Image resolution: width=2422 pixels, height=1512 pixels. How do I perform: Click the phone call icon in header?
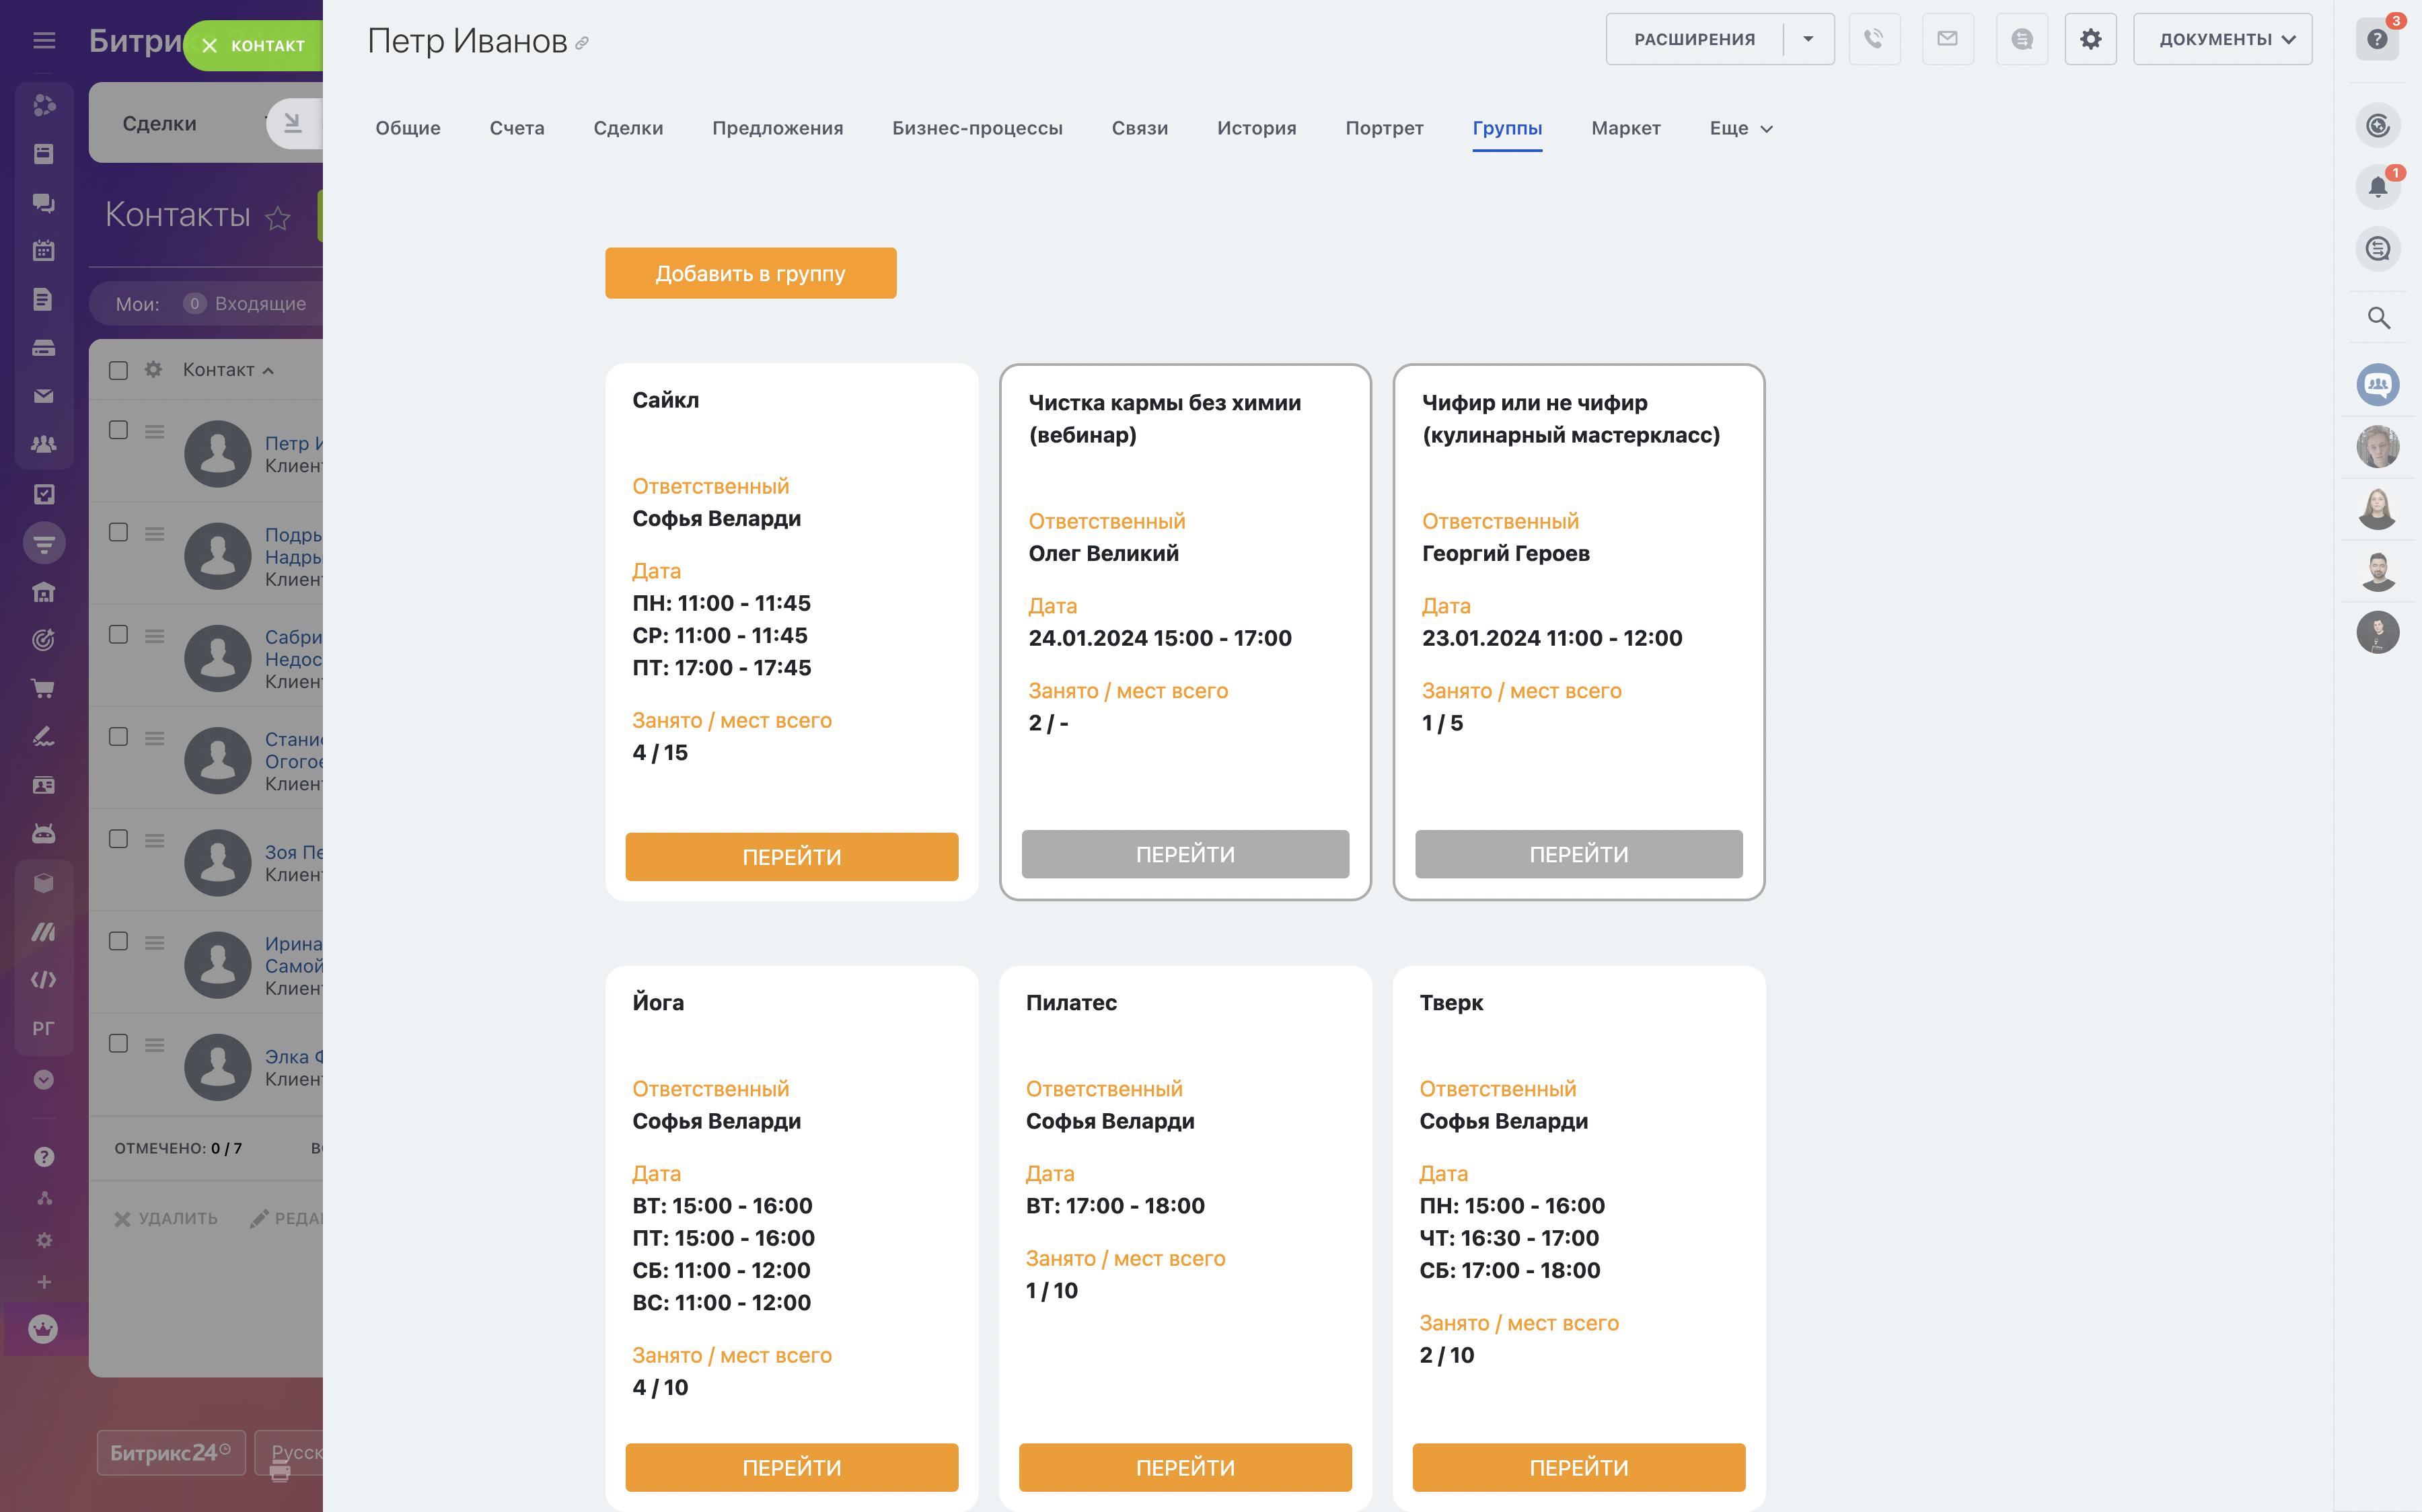1873,39
